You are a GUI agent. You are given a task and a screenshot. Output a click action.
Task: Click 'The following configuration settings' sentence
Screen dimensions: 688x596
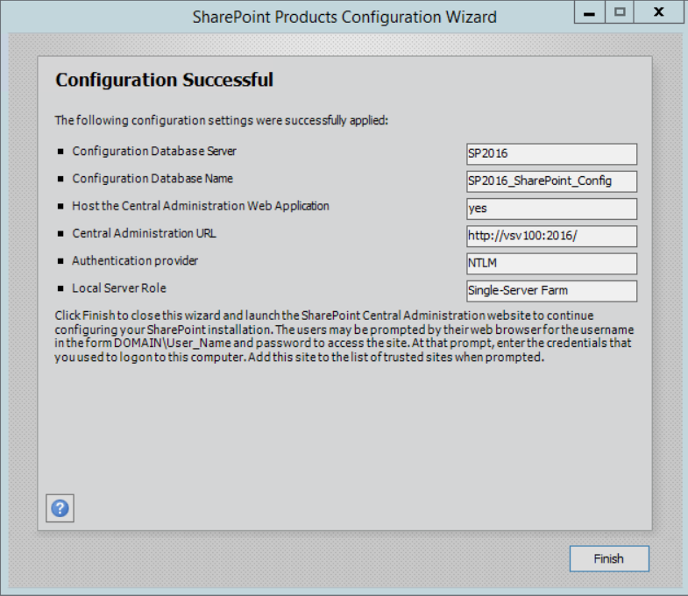pyautogui.click(x=222, y=120)
